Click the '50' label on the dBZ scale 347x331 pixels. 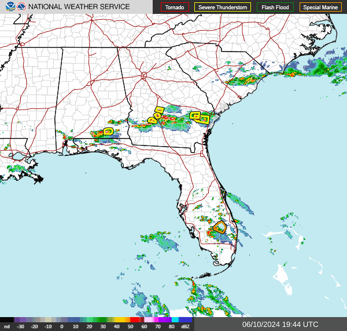tap(130, 326)
